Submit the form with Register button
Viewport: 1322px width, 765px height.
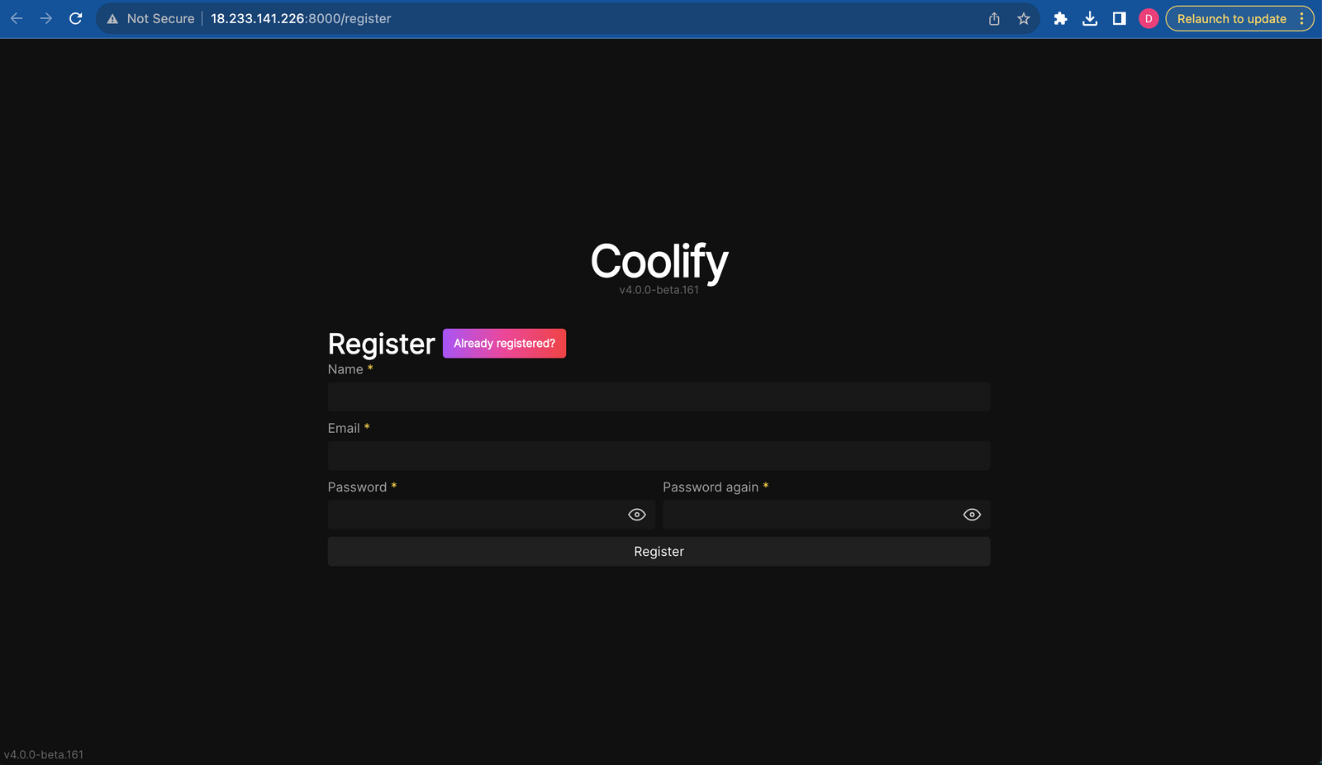[659, 552]
